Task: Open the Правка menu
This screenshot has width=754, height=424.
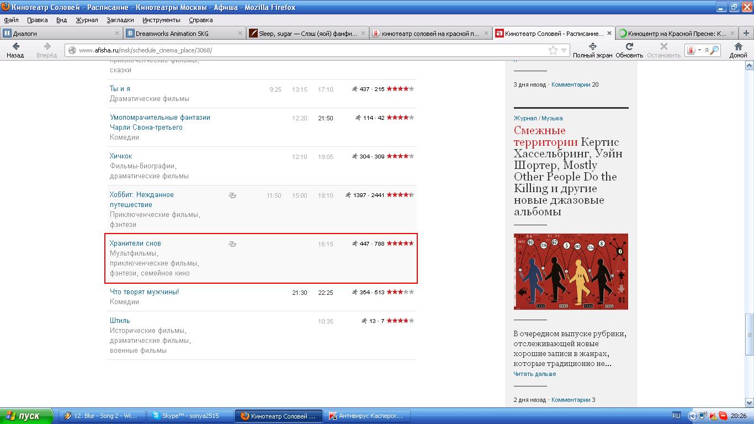Action: coord(38,20)
